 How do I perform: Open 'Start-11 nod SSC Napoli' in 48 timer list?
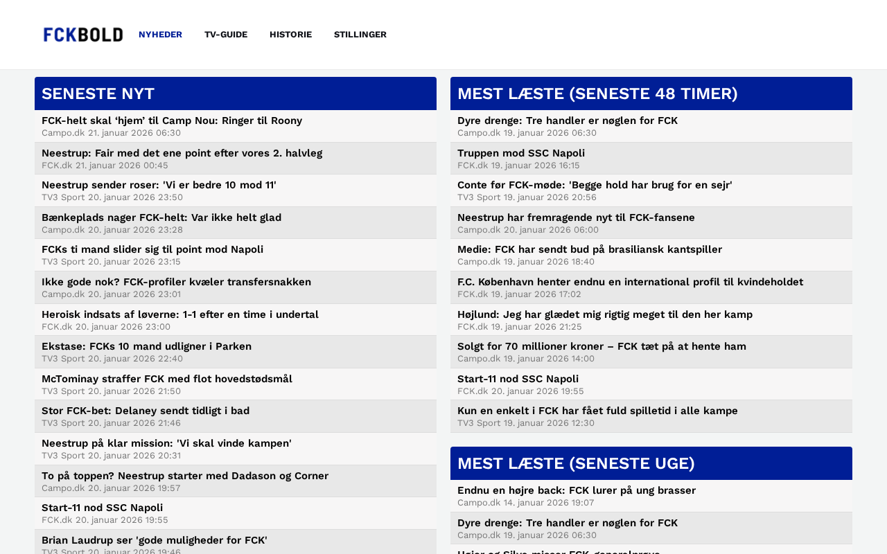pyautogui.click(x=518, y=379)
